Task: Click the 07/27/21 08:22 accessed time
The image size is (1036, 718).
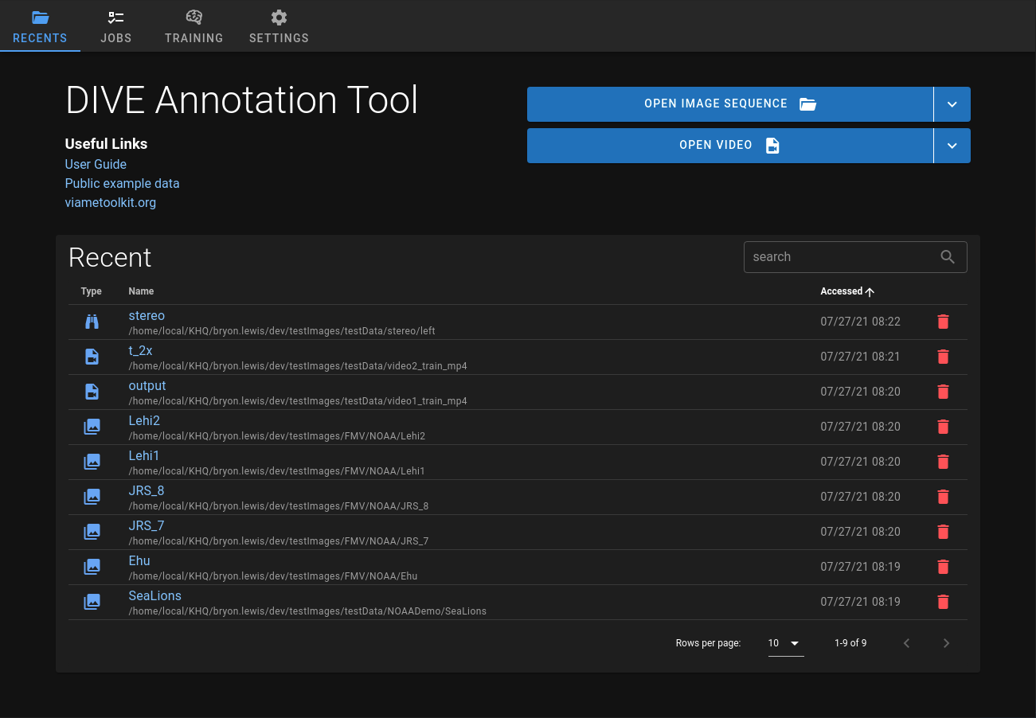Action: pos(860,322)
